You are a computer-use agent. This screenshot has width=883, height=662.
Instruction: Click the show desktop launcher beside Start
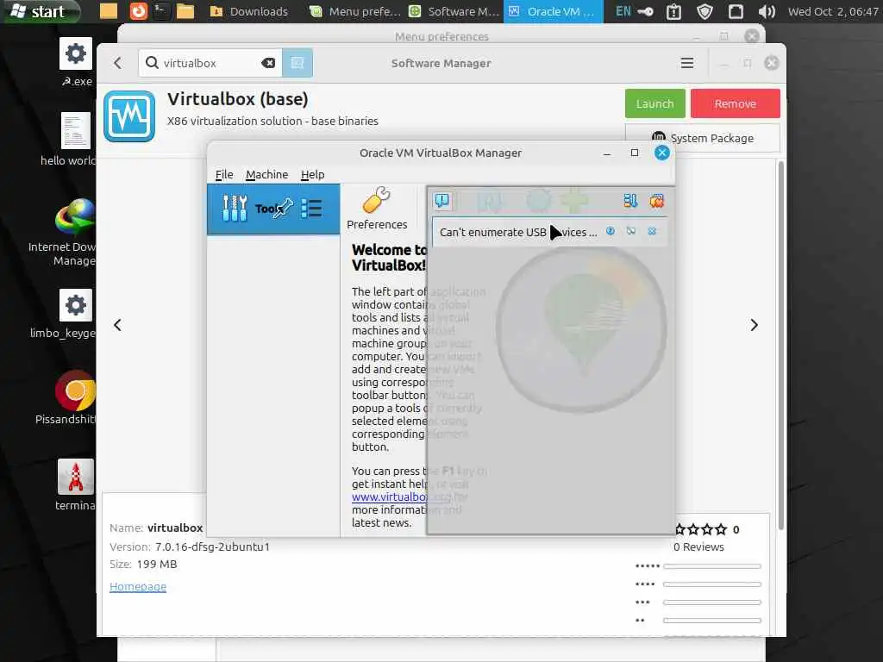click(x=109, y=11)
